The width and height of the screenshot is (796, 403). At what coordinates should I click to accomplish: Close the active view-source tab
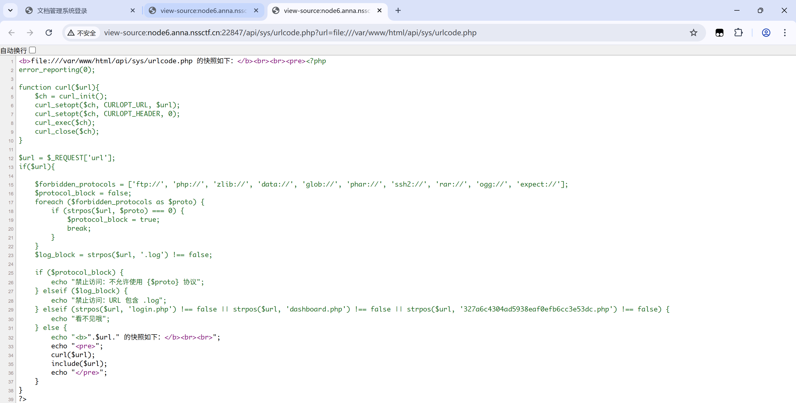pyautogui.click(x=379, y=11)
